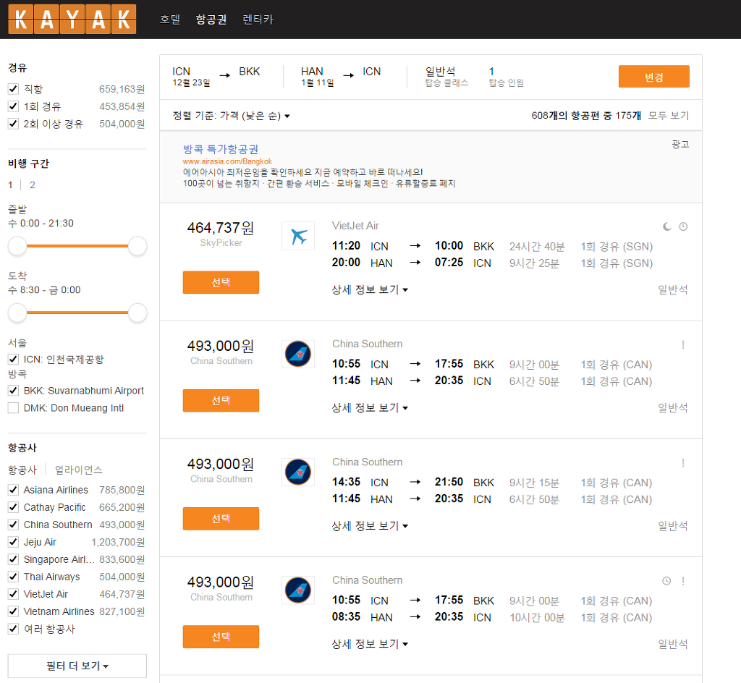Click the KAYAK logo

(x=72, y=20)
